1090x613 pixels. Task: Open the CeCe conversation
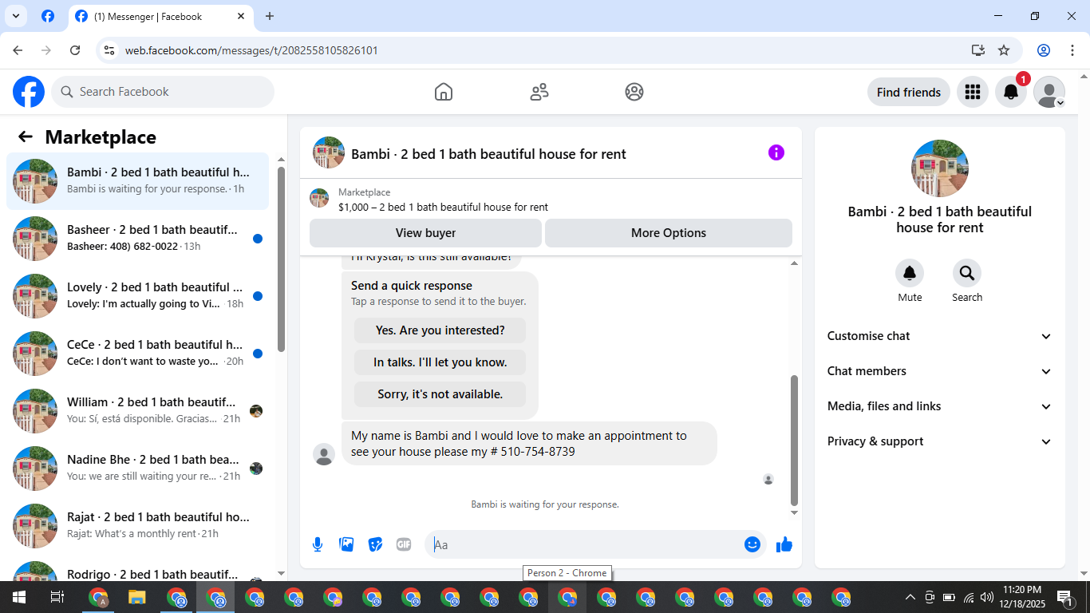[x=138, y=354]
